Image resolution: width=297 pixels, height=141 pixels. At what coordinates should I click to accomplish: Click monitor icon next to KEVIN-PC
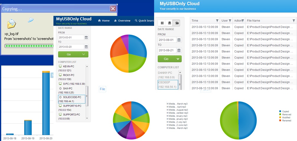61,66
